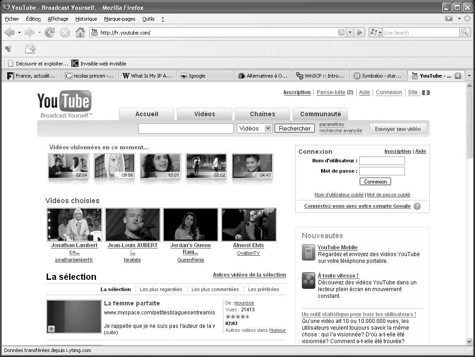The image size is (475, 357).
Task: Open the Almost Elvis video thumbnail
Action: coord(248,224)
